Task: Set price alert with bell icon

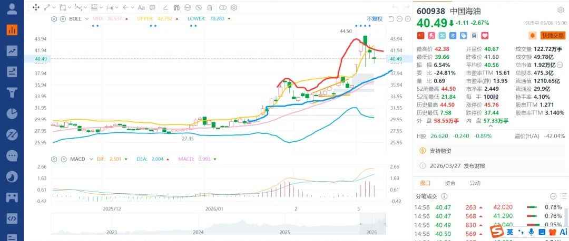Action: point(532,35)
